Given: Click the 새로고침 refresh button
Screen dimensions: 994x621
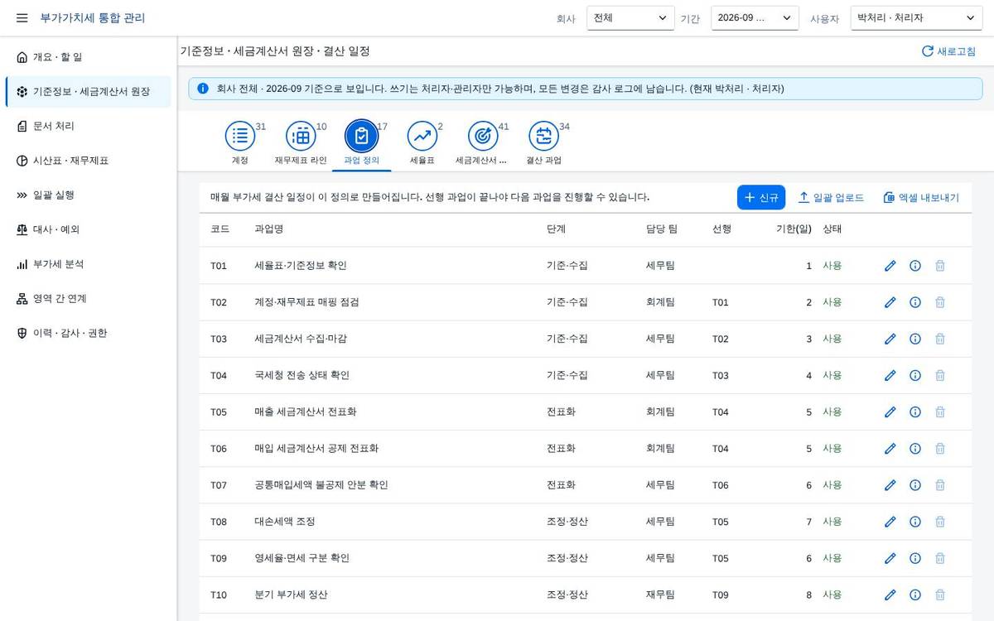Looking at the screenshot, I should [x=948, y=51].
